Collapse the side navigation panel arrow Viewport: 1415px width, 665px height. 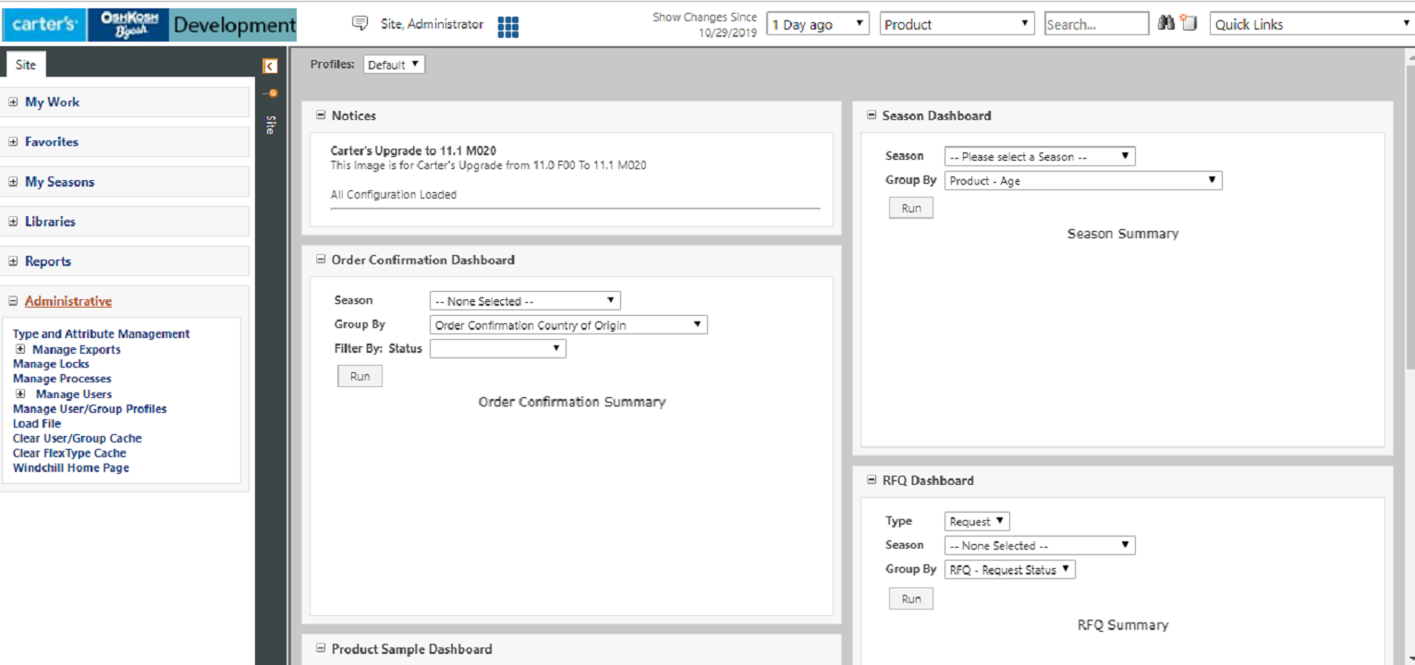click(270, 66)
